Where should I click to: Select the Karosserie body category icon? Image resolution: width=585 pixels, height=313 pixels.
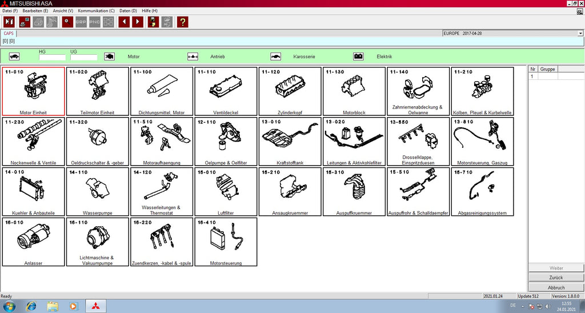pos(276,57)
